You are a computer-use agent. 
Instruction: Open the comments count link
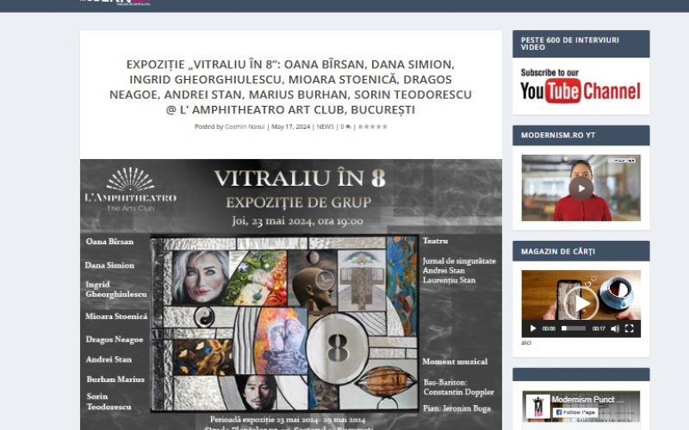pos(345,126)
